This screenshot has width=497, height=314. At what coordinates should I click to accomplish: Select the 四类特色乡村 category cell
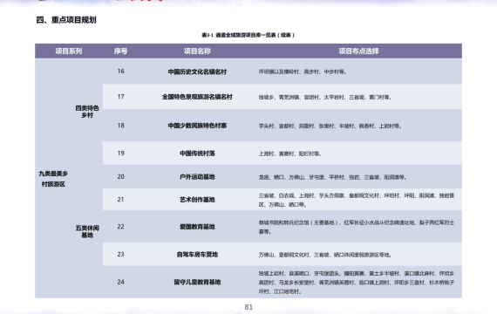coord(87,112)
